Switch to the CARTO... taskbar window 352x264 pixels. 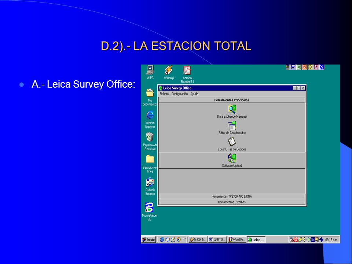(x=217, y=239)
